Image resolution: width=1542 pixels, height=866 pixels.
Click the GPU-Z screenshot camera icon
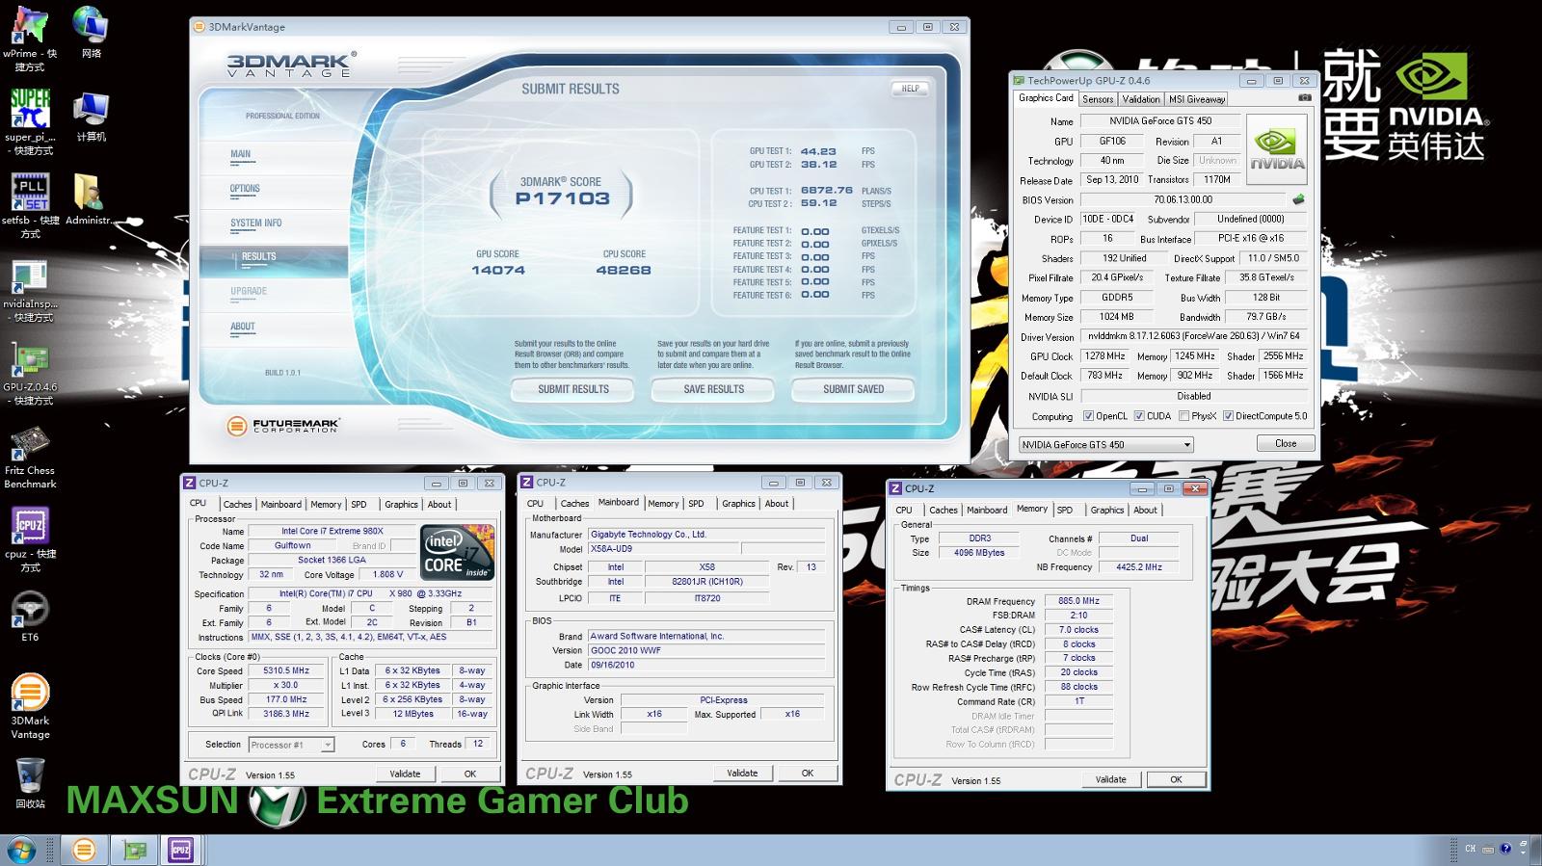pyautogui.click(x=1304, y=98)
